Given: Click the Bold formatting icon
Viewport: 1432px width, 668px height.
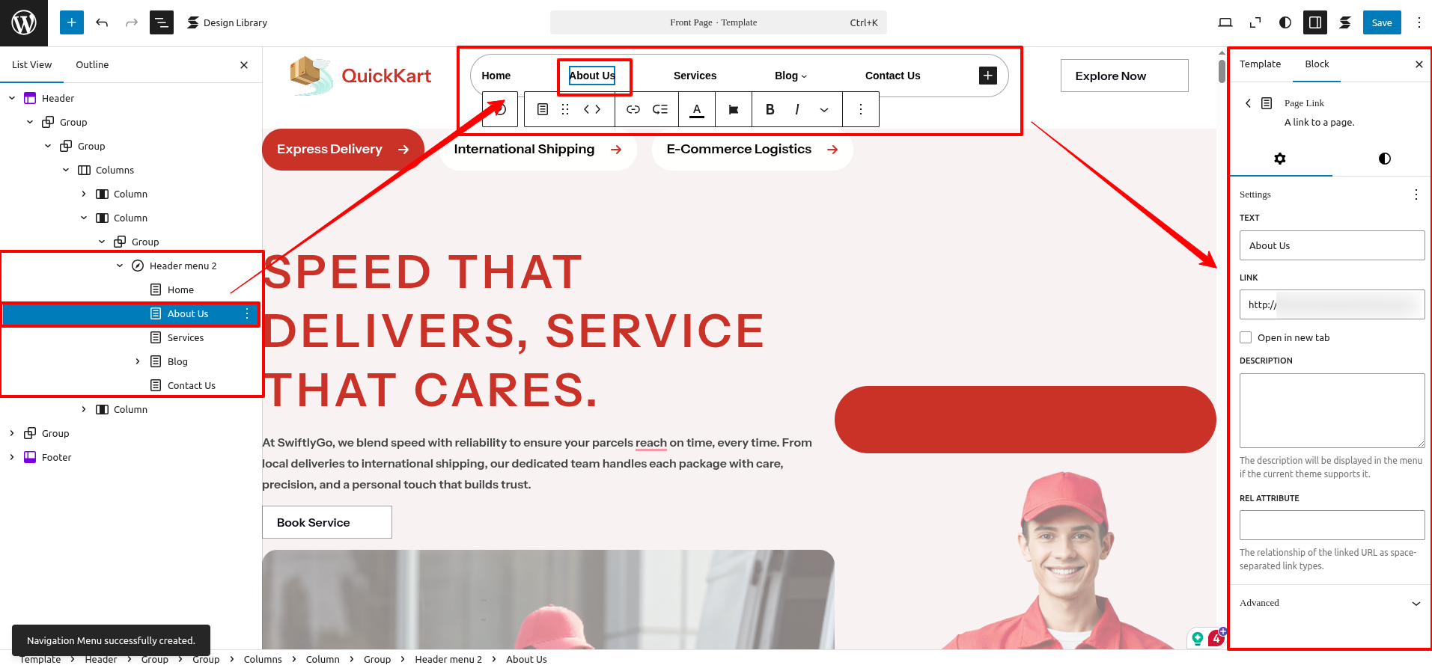Looking at the screenshot, I should pyautogui.click(x=770, y=109).
